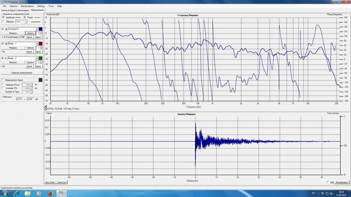The height and width of the screenshot is (197, 351).
Task: Open Options for slot B
Action: coord(30,47)
